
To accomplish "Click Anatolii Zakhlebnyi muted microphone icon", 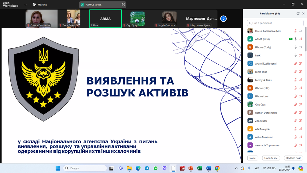I will 296,64.
